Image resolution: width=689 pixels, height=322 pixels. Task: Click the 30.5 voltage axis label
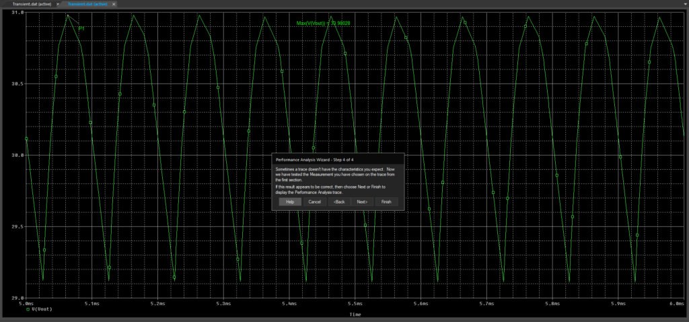(17, 84)
